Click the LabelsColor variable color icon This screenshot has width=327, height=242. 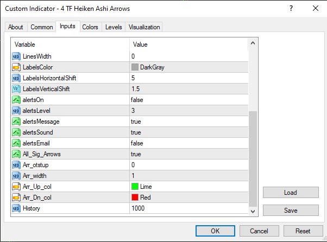pos(16,67)
